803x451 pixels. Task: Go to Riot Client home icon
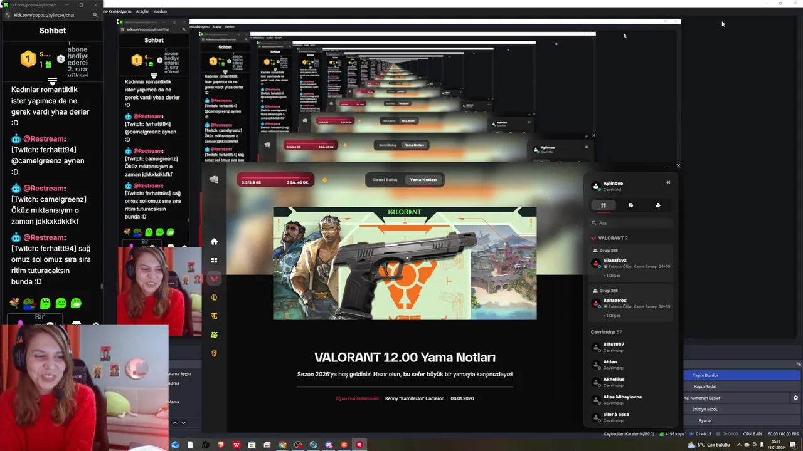click(x=214, y=241)
